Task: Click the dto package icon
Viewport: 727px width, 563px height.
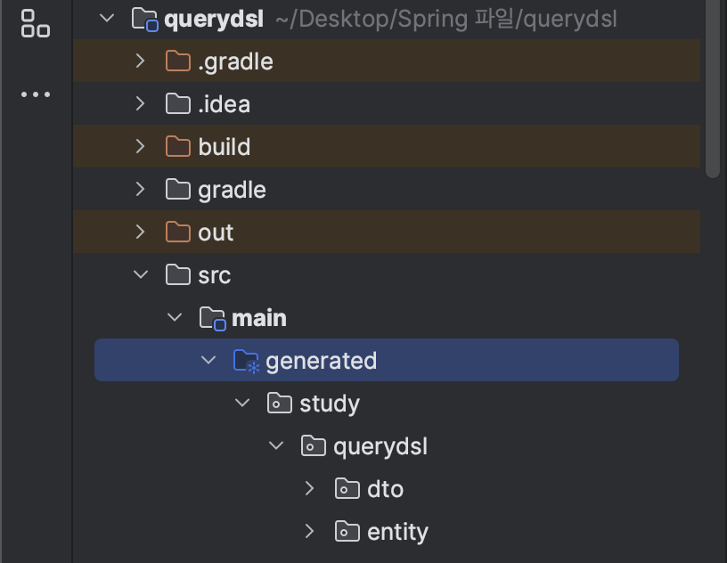Action: pos(347,488)
